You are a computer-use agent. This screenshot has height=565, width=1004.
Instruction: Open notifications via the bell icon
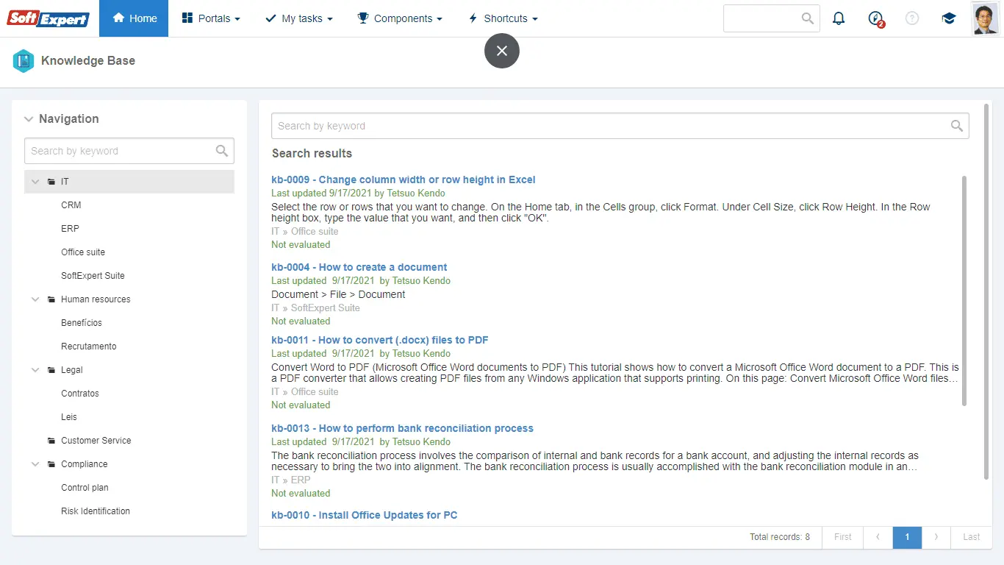[x=839, y=18]
